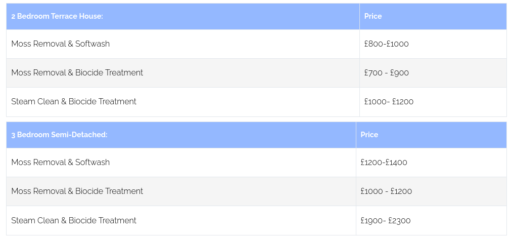
Task: Click Moss Removal & Softwash under Terrace House
Action: [x=61, y=44]
